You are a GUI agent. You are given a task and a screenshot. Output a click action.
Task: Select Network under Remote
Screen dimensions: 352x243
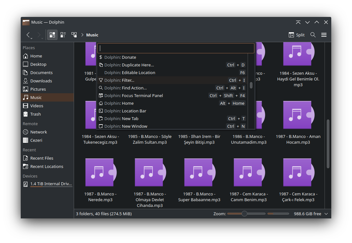coord(38,132)
